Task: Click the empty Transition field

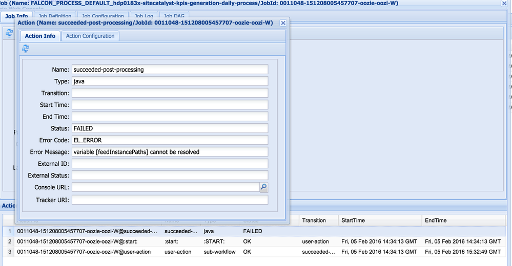Action: coord(170,93)
